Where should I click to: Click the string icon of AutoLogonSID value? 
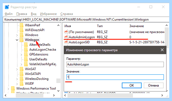click(x=66, y=42)
